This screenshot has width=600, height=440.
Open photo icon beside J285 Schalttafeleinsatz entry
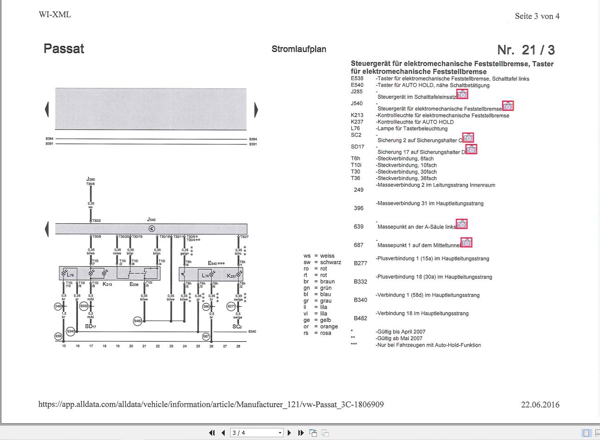tap(462, 94)
